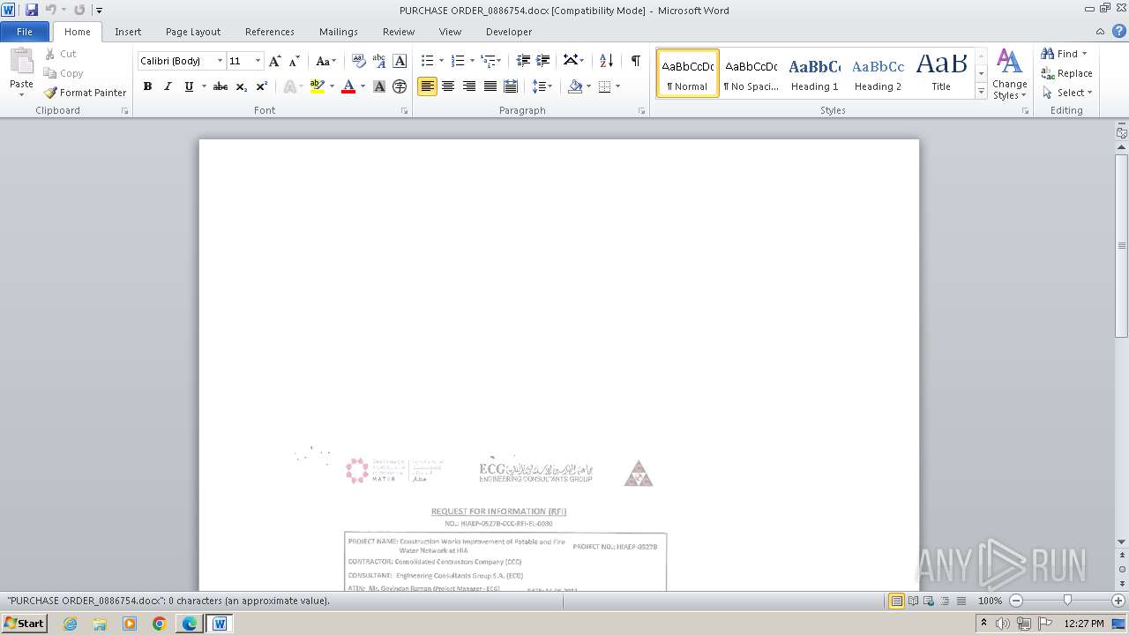Apply Character Shading
Screen dimensions: 1129x635
pyautogui.click(x=379, y=86)
